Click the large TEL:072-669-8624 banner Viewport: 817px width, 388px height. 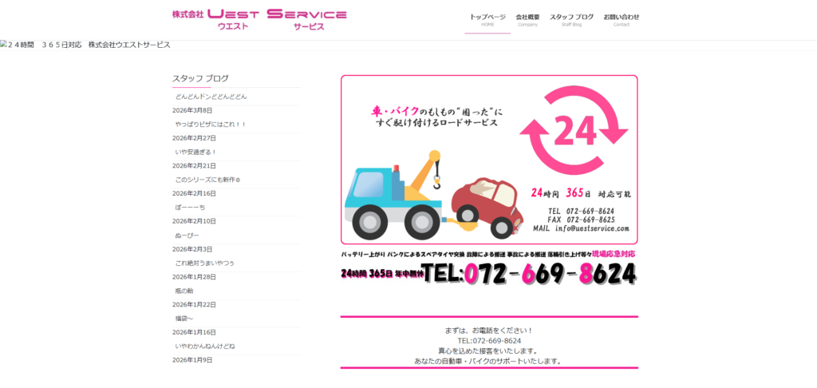click(489, 273)
